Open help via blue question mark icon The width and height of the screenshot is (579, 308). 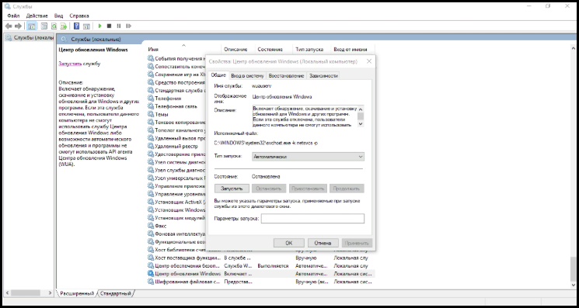(76, 26)
